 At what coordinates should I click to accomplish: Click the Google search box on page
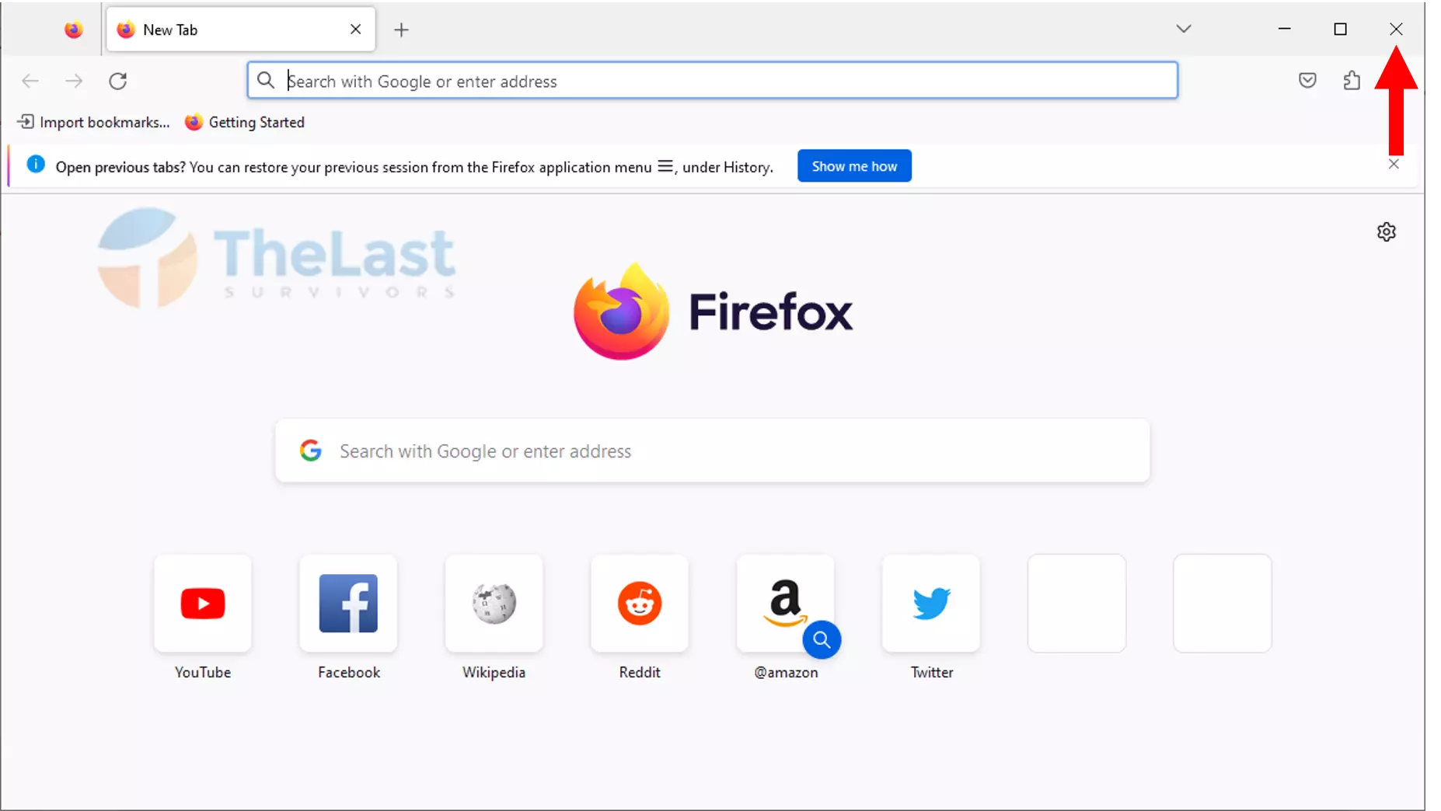[x=712, y=451]
